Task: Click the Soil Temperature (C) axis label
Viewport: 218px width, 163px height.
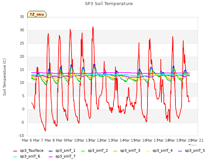Action: click(4, 77)
